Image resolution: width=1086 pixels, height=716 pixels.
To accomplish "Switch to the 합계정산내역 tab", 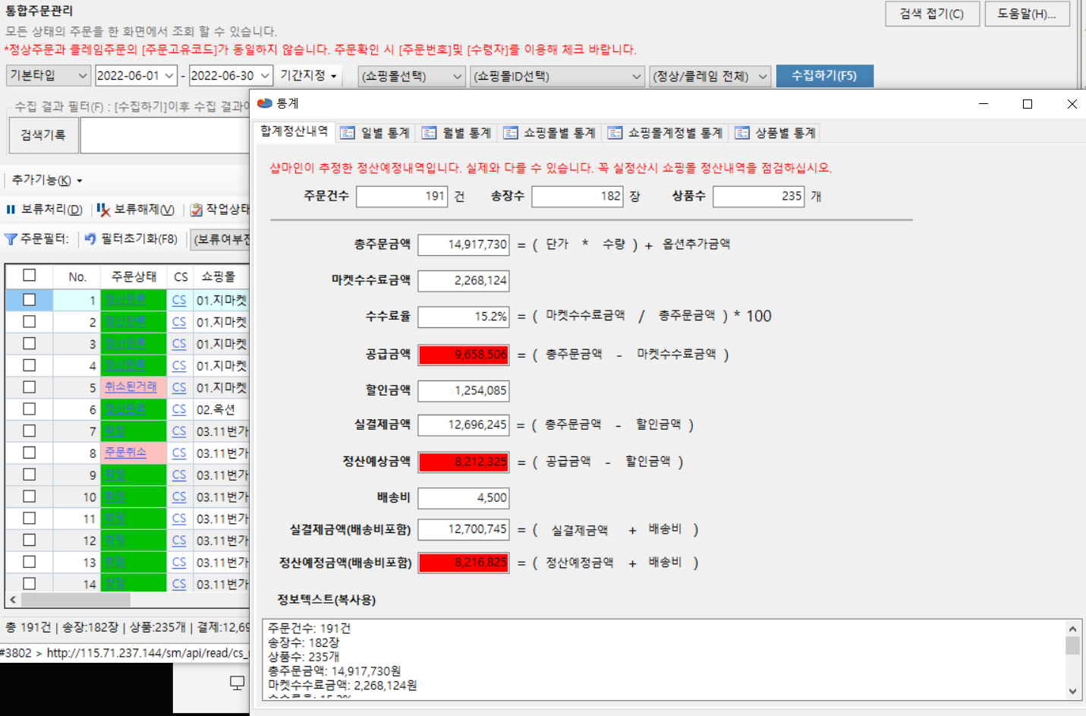I will pyautogui.click(x=294, y=131).
